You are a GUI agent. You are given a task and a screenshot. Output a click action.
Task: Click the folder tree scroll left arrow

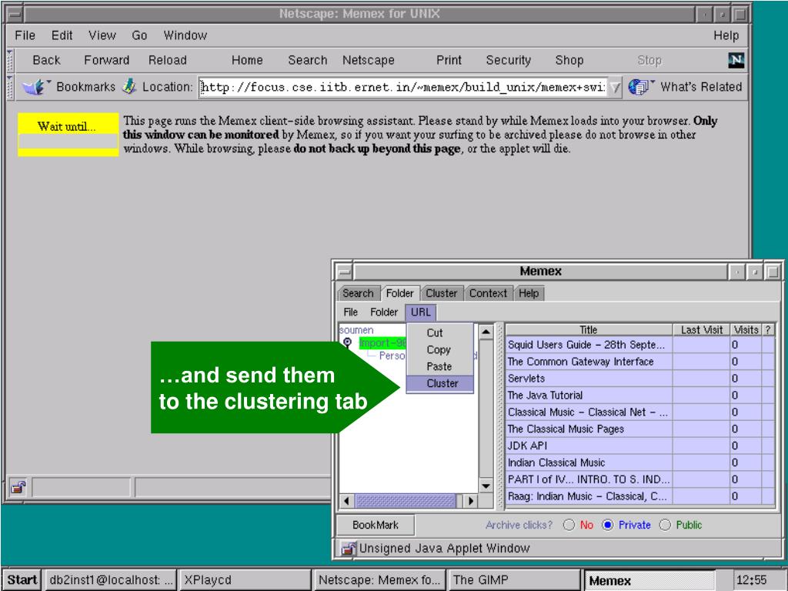pyautogui.click(x=347, y=500)
